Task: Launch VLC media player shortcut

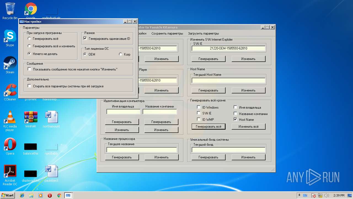Action: pos(10,121)
